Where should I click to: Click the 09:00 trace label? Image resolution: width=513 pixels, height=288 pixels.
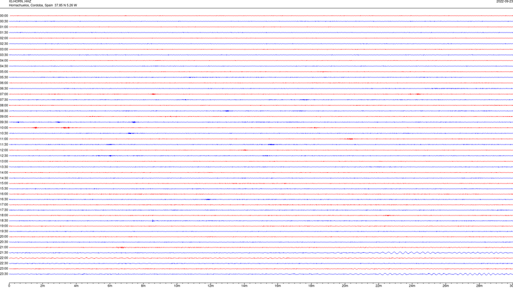[4, 116]
